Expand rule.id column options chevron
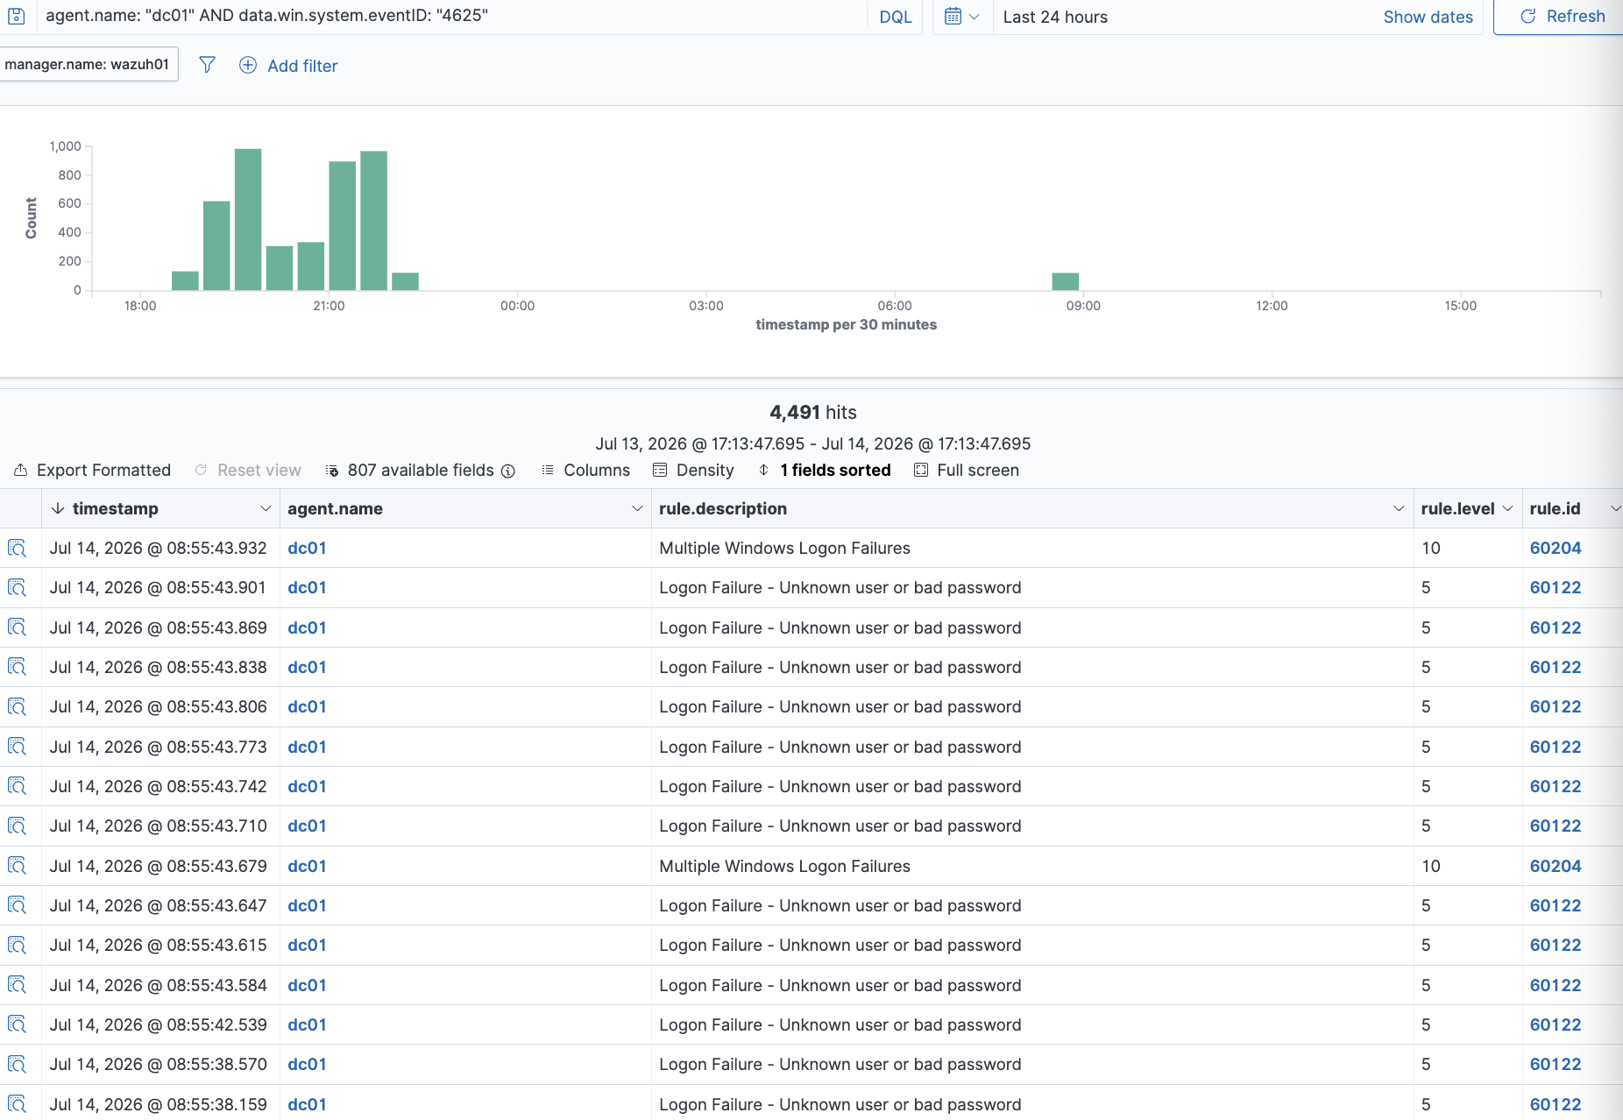 coord(1615,509)
